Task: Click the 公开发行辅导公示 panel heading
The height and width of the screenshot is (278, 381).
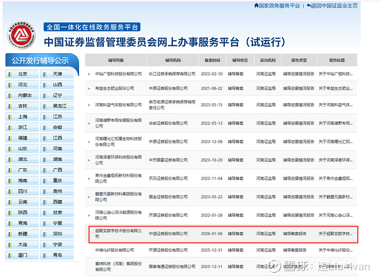Action: (x=40, y=61)
